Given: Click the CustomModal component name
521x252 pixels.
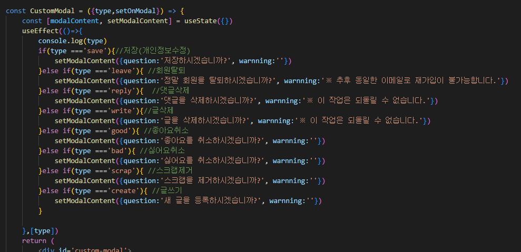Looking at the screenshot, I should [53, 11].
